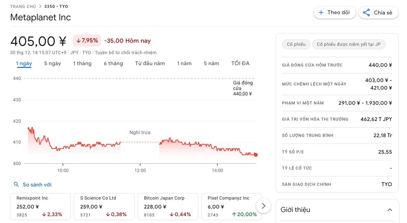Screen dimensions: 407x223
Task: Click the green up arrow on Pixel Companyz
Action: [234, 214]
